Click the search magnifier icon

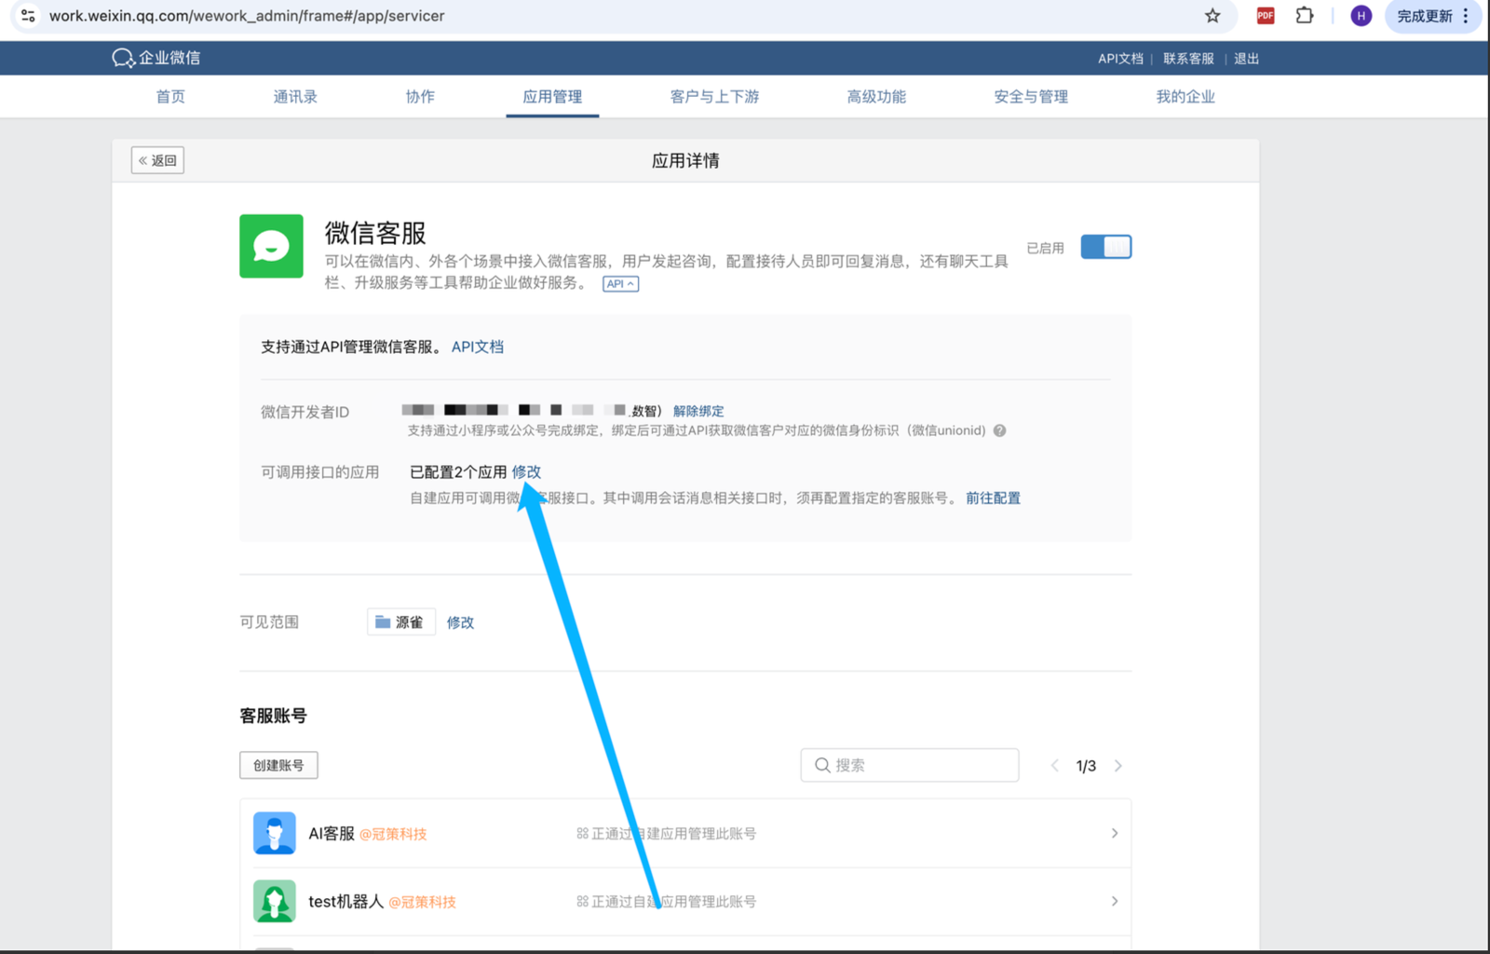click(822, 765)
